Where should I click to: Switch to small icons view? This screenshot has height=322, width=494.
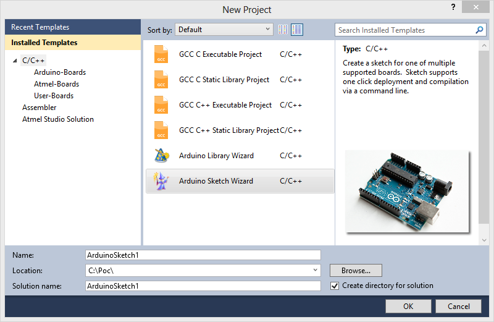[283, 30]
